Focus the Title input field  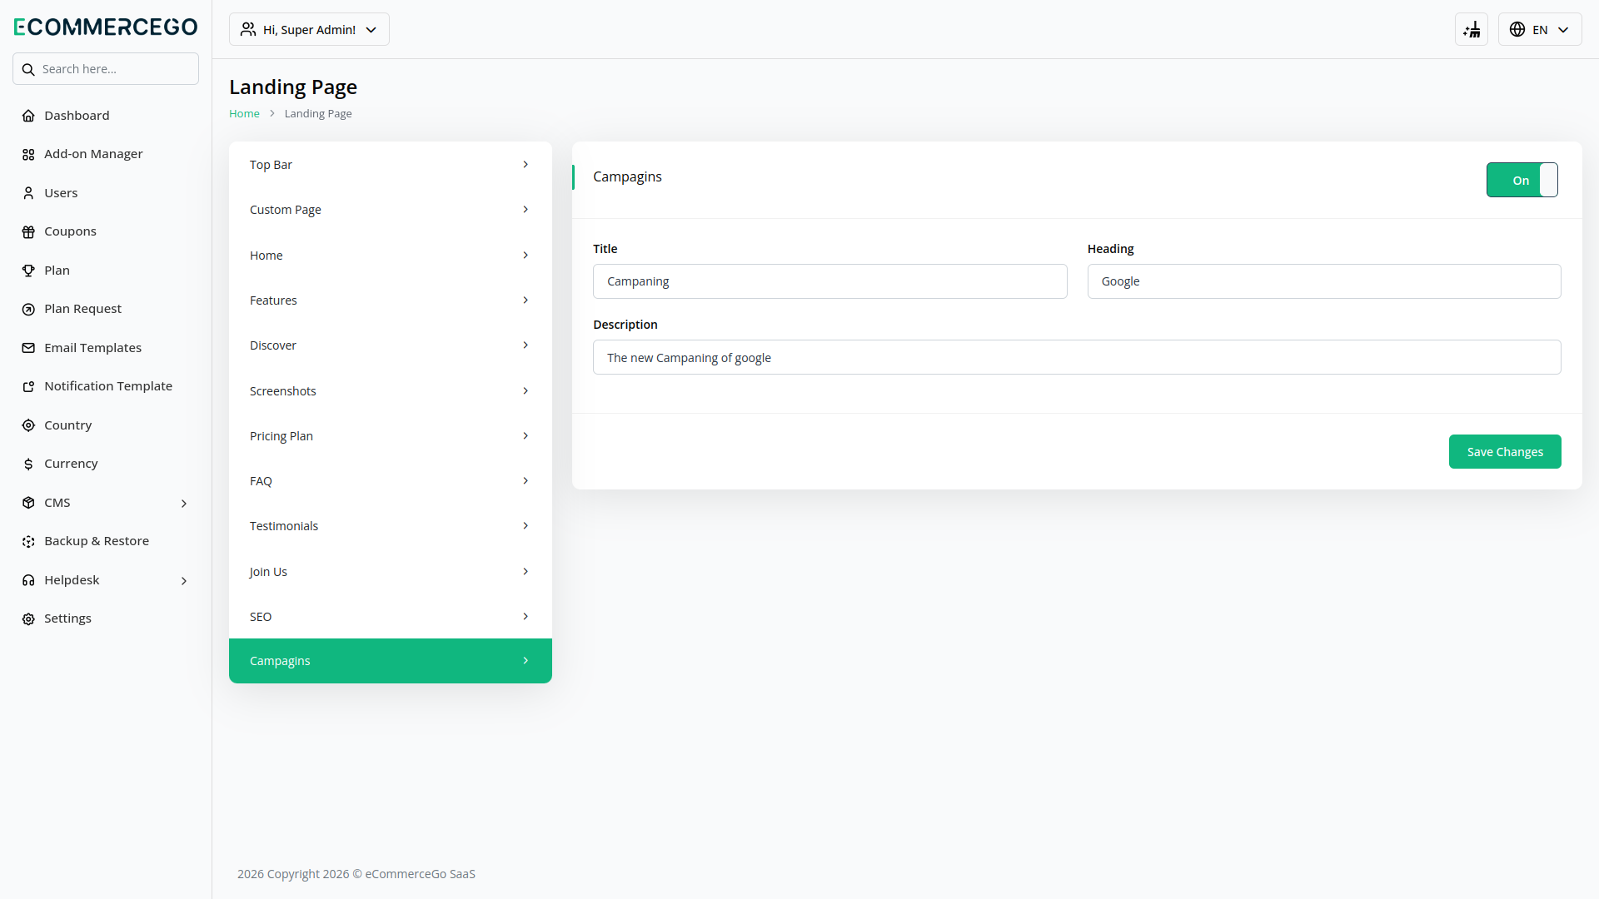[829, 281]
